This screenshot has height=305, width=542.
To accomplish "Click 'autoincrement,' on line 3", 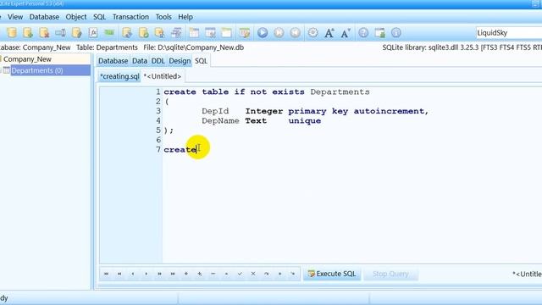I will coord(391,111).
